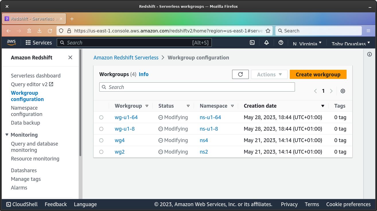The height and width of the screenshot is (211, 377).
Task: Collapse the Monitoring section
Action: coord(7,135)
